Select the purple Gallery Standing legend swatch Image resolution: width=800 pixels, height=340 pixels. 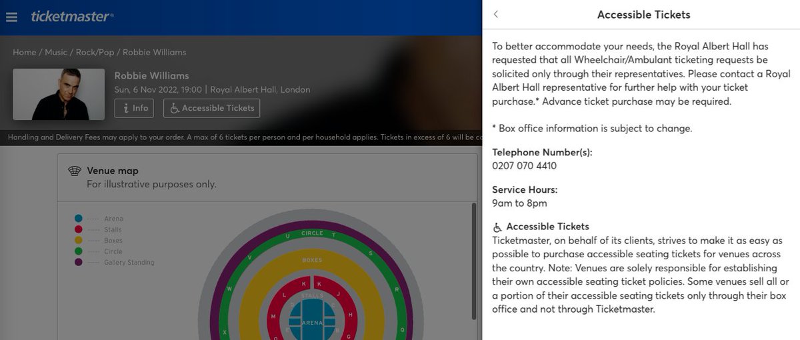pyautogui.click(x=78, y=263)
